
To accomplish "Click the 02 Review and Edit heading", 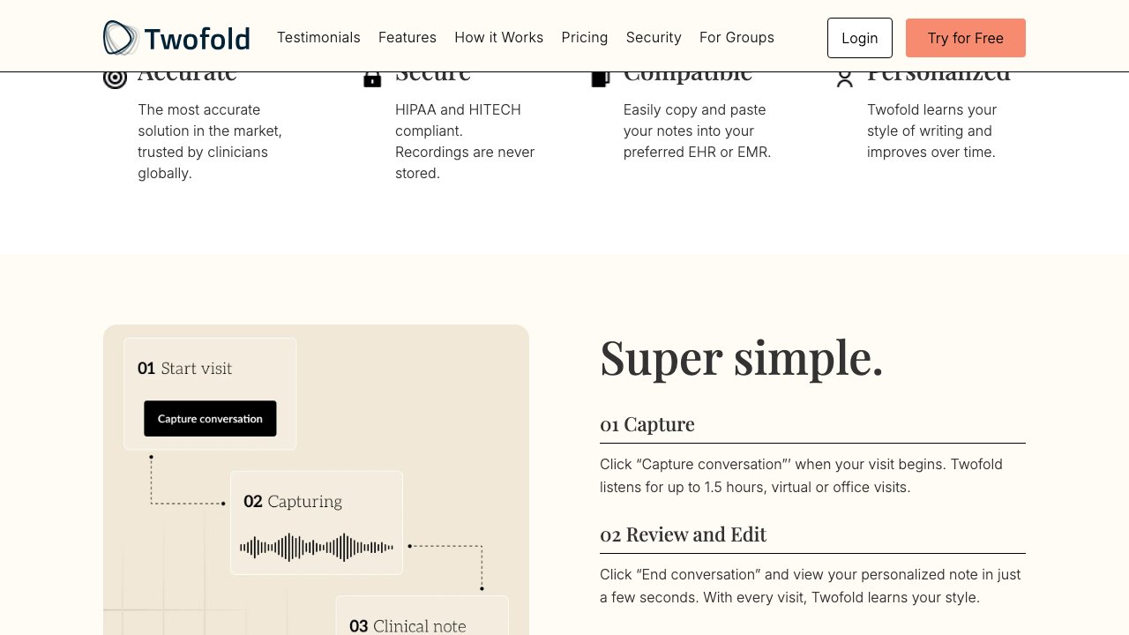I will tap(683, 534).
